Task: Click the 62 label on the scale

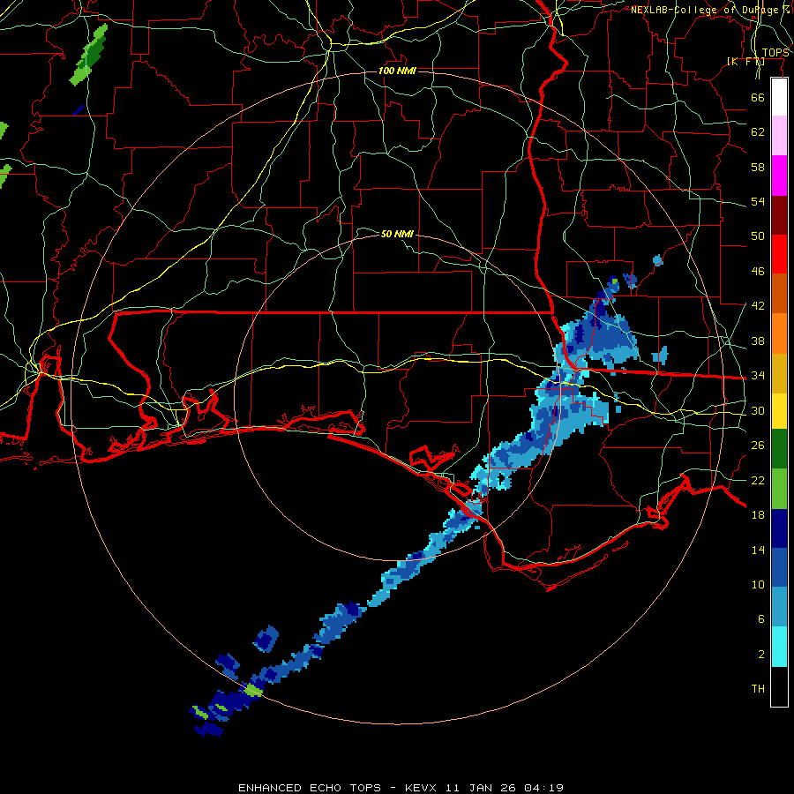Action: click(x=758, y=132)
